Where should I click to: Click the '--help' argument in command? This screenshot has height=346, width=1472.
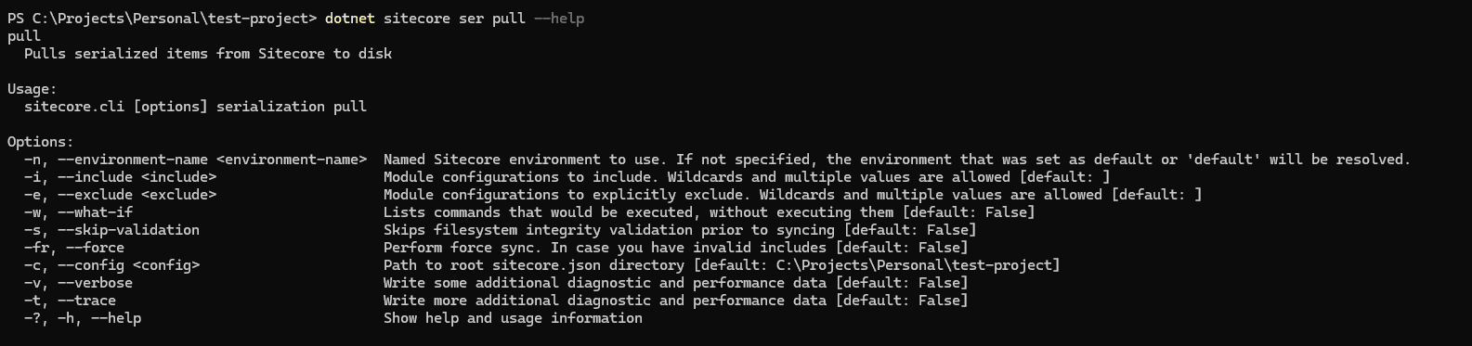tap(559, 19)
